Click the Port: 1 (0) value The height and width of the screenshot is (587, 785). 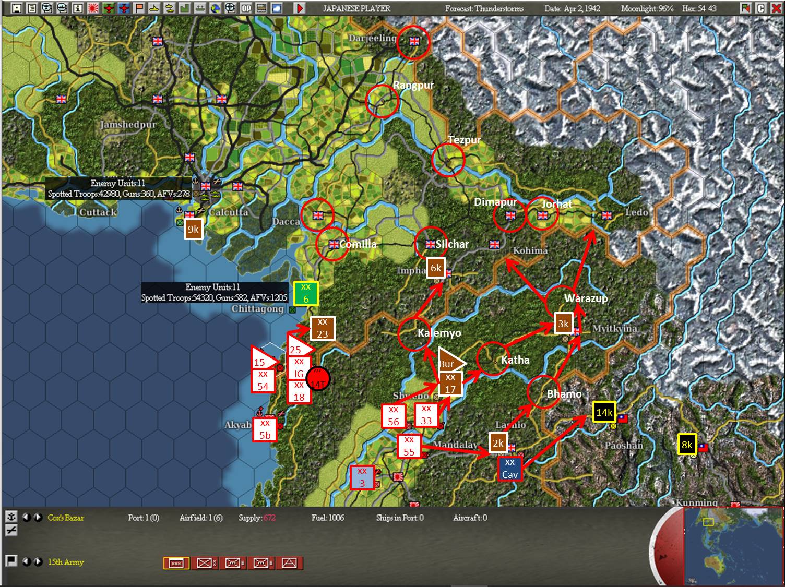click(144, 518)
